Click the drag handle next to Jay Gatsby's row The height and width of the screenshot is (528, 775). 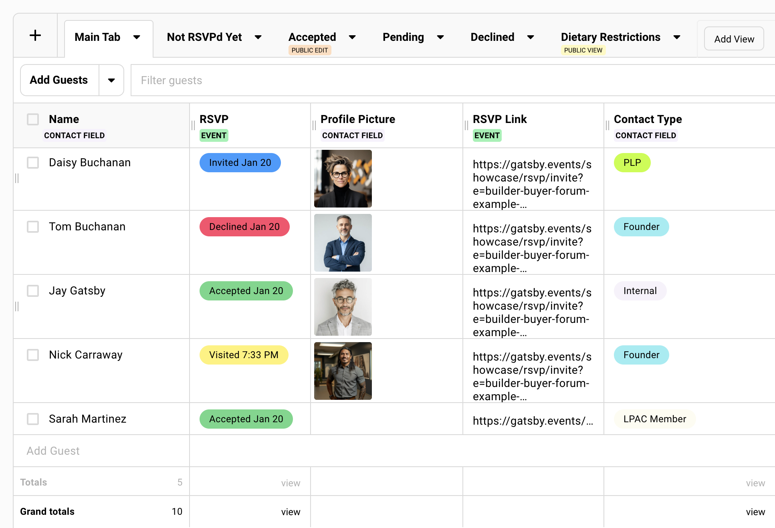[17, 307]
